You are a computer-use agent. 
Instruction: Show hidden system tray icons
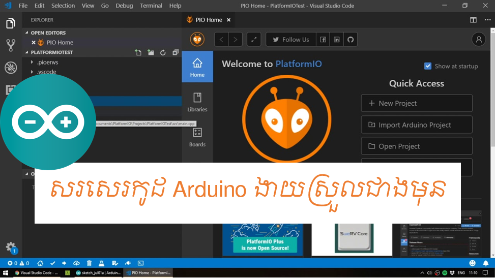[422, 273]
